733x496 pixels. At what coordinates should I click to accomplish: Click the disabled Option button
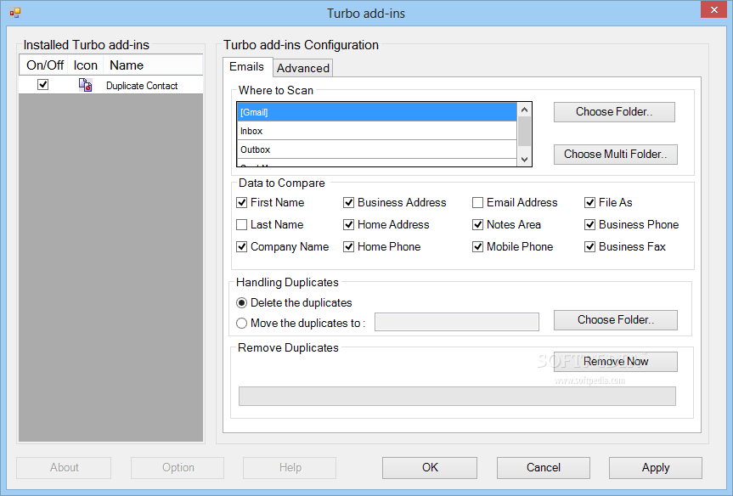178,468
